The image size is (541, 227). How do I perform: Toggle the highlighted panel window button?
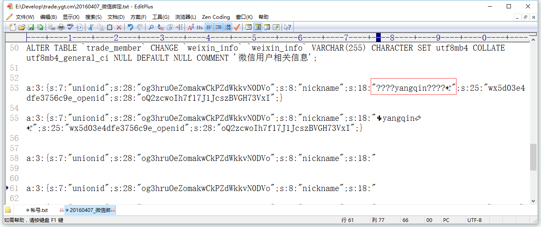coord(258,27)
